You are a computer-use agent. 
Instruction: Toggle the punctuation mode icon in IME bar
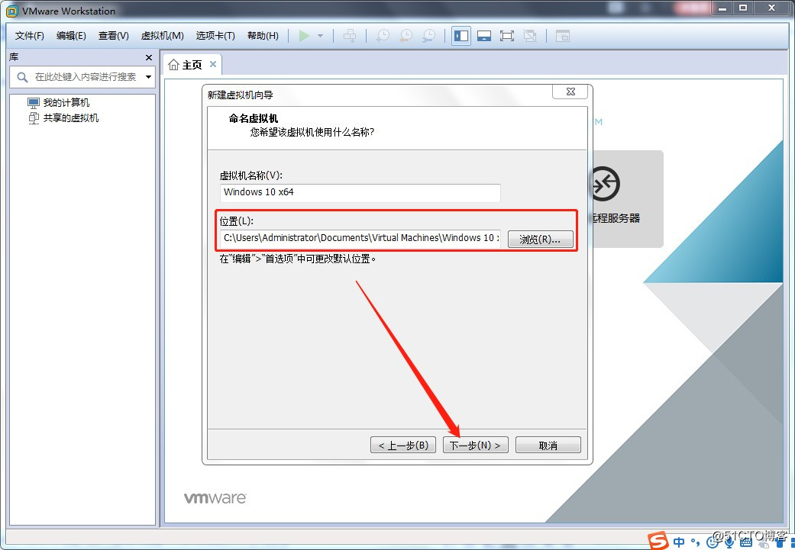[696, 543]
